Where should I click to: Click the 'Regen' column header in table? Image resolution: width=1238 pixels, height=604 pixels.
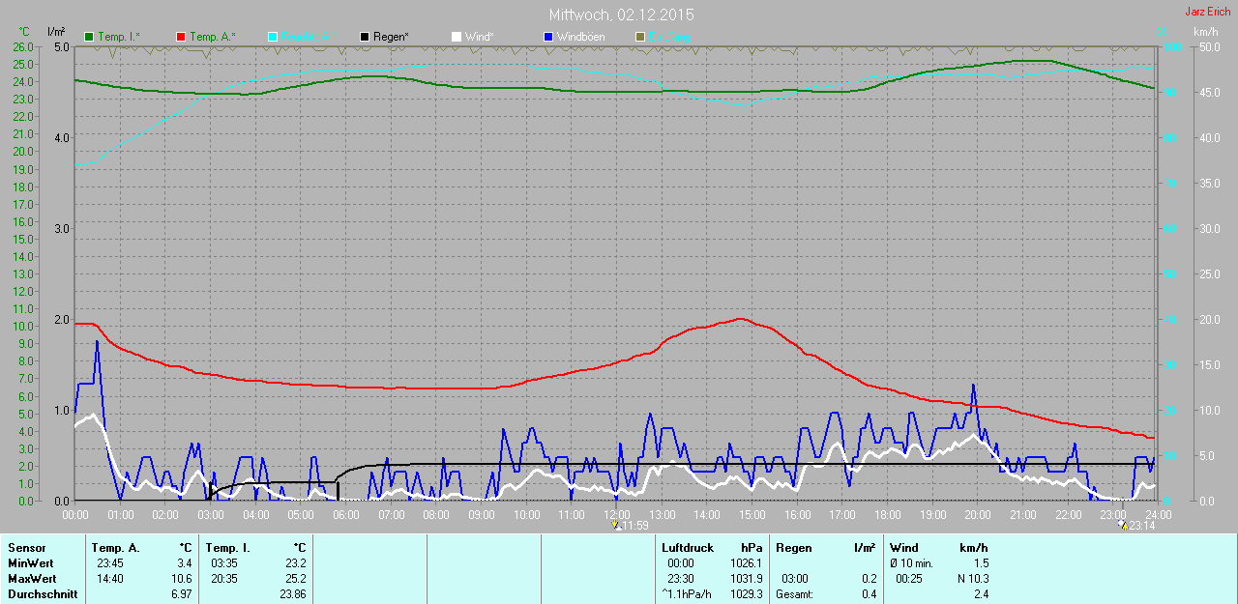tap(793, 548)
